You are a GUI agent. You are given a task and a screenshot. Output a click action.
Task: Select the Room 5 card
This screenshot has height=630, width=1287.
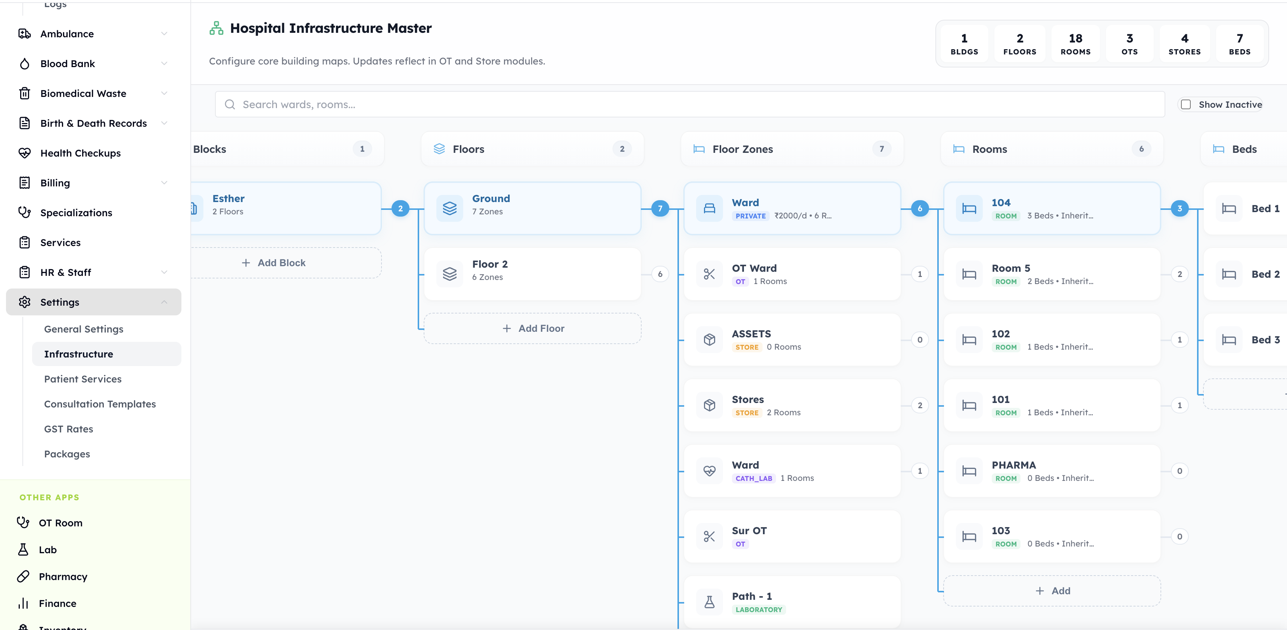[x=1052, y=274]
